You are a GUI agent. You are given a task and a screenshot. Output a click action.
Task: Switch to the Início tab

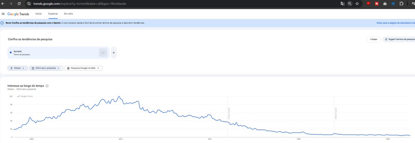(x=39, y=14)
